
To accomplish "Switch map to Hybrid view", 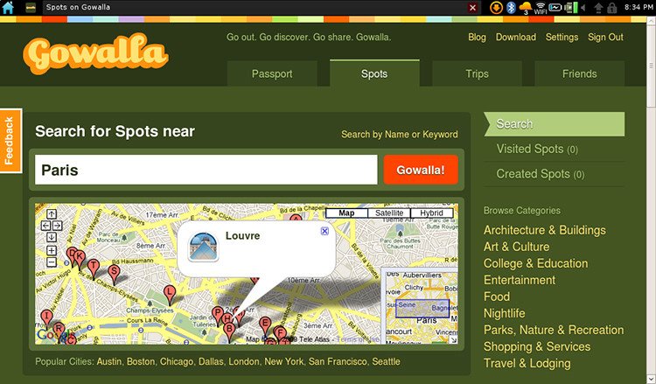I will [x=432, y=213].
